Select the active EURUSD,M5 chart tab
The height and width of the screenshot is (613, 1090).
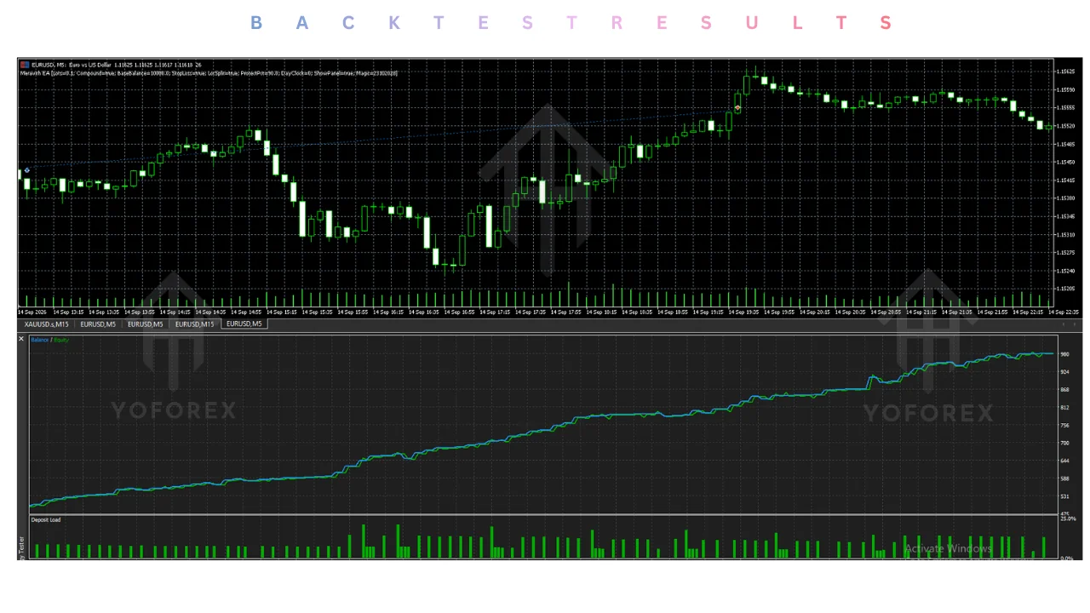pyautogui.click(x=244, y=324)
